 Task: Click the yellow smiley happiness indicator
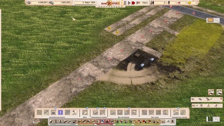[189, 3]
